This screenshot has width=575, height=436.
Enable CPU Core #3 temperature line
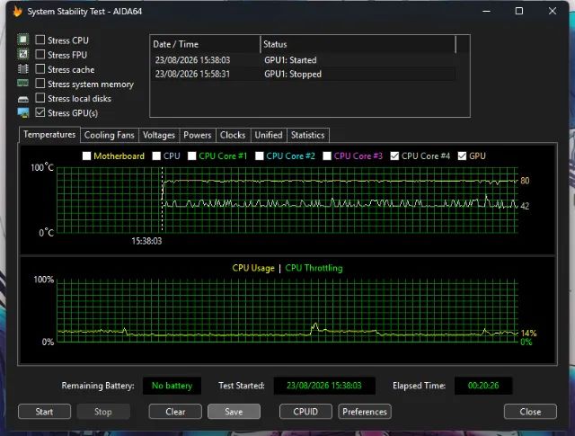tap(327, 156)
